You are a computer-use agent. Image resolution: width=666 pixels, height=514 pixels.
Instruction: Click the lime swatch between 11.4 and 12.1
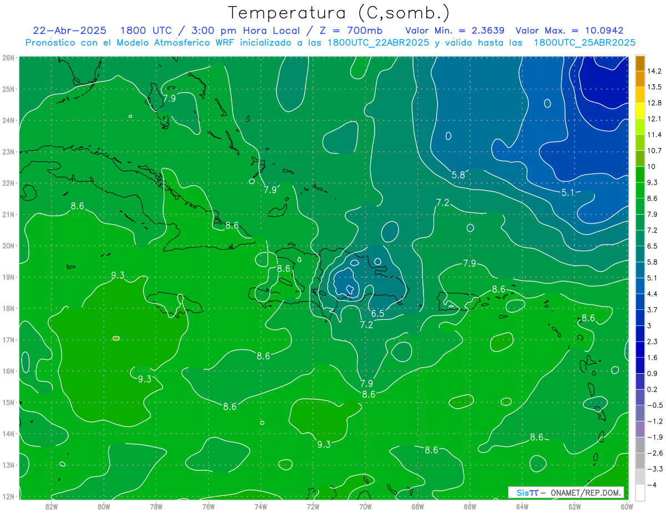pyautogui.click(x=640, y=126)
